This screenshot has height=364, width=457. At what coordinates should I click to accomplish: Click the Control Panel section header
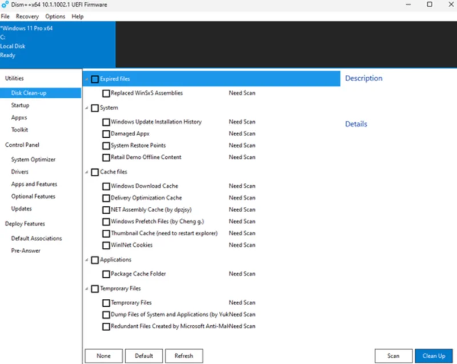[x=22, y=145]
